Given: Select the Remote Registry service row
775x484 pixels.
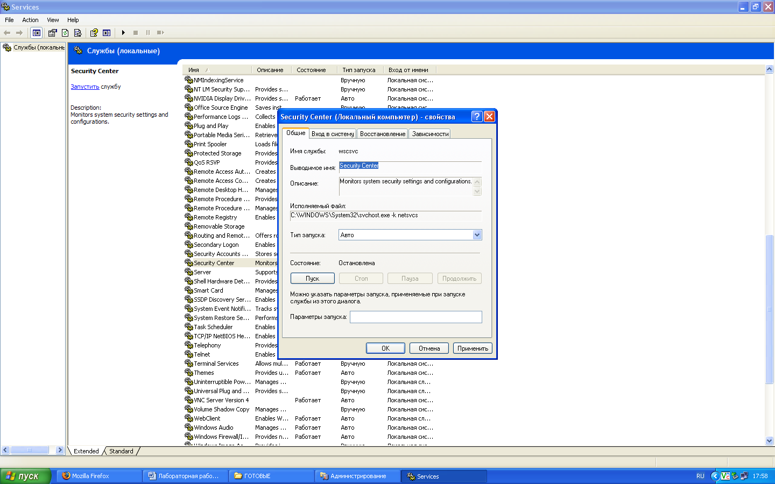Looking at the screenshot, I should click(x=231, y=217).
